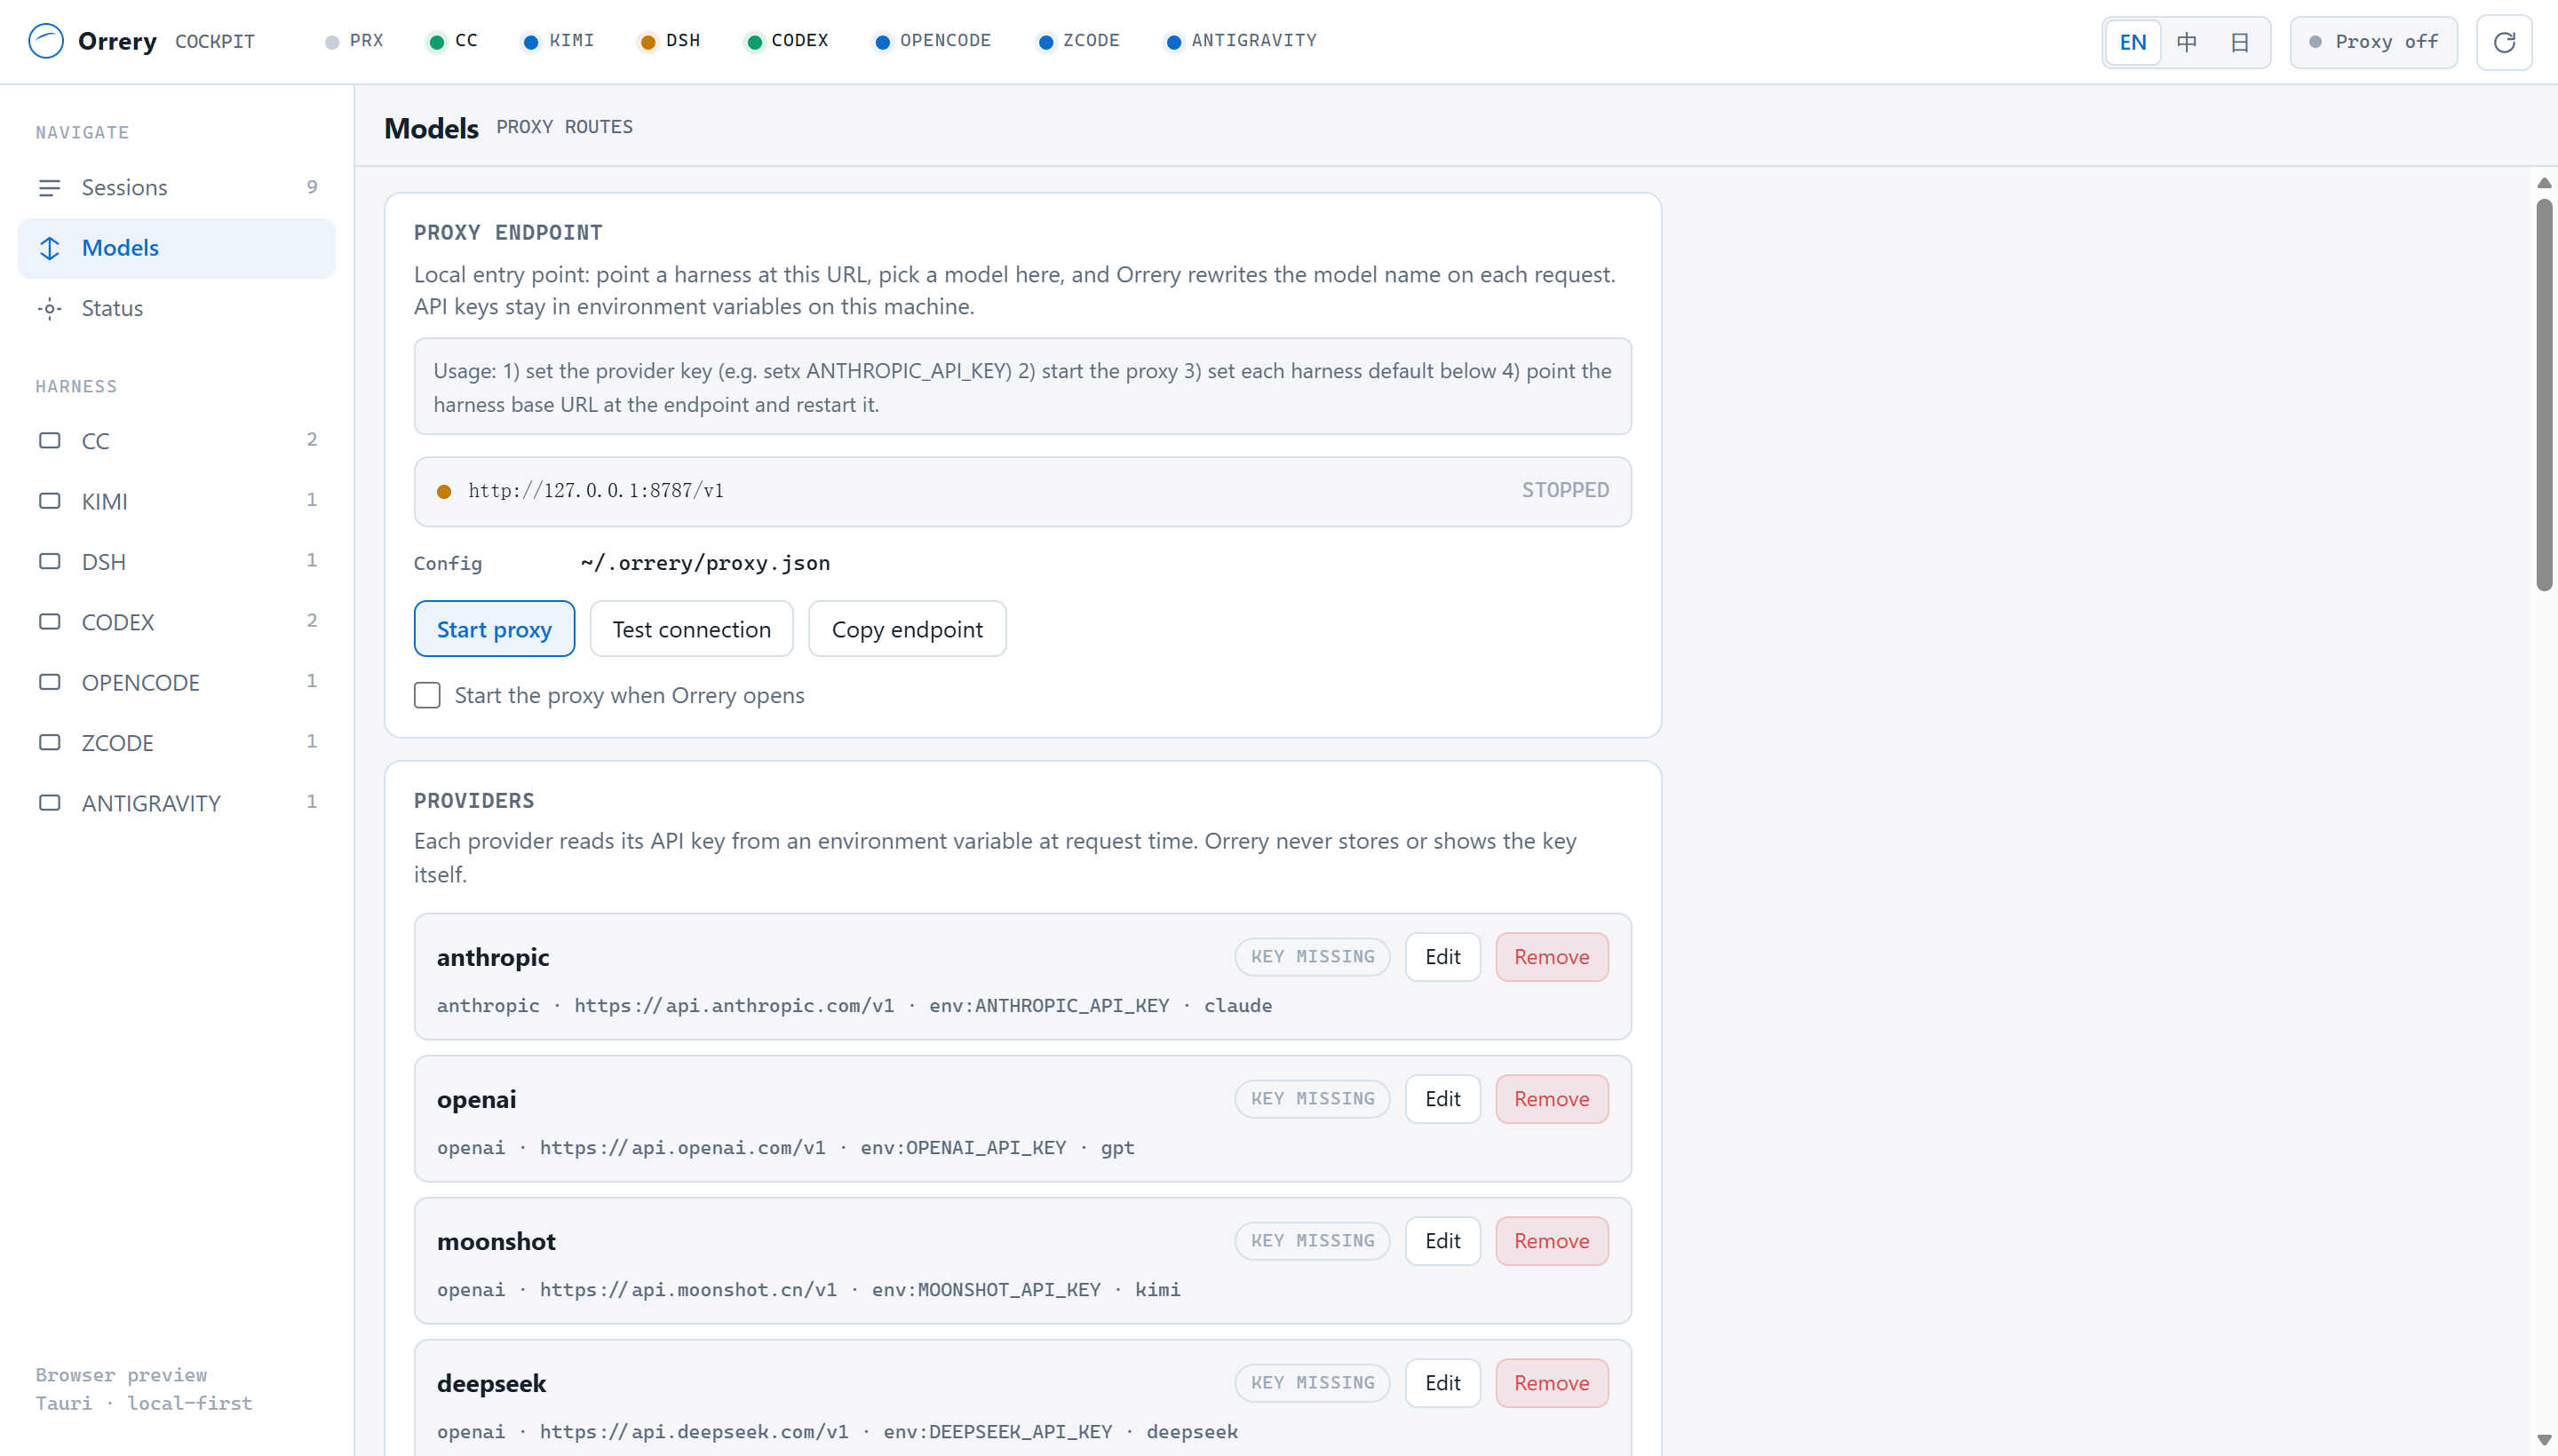
Task: Click the refresh icon button
Action: point(2504,42)
